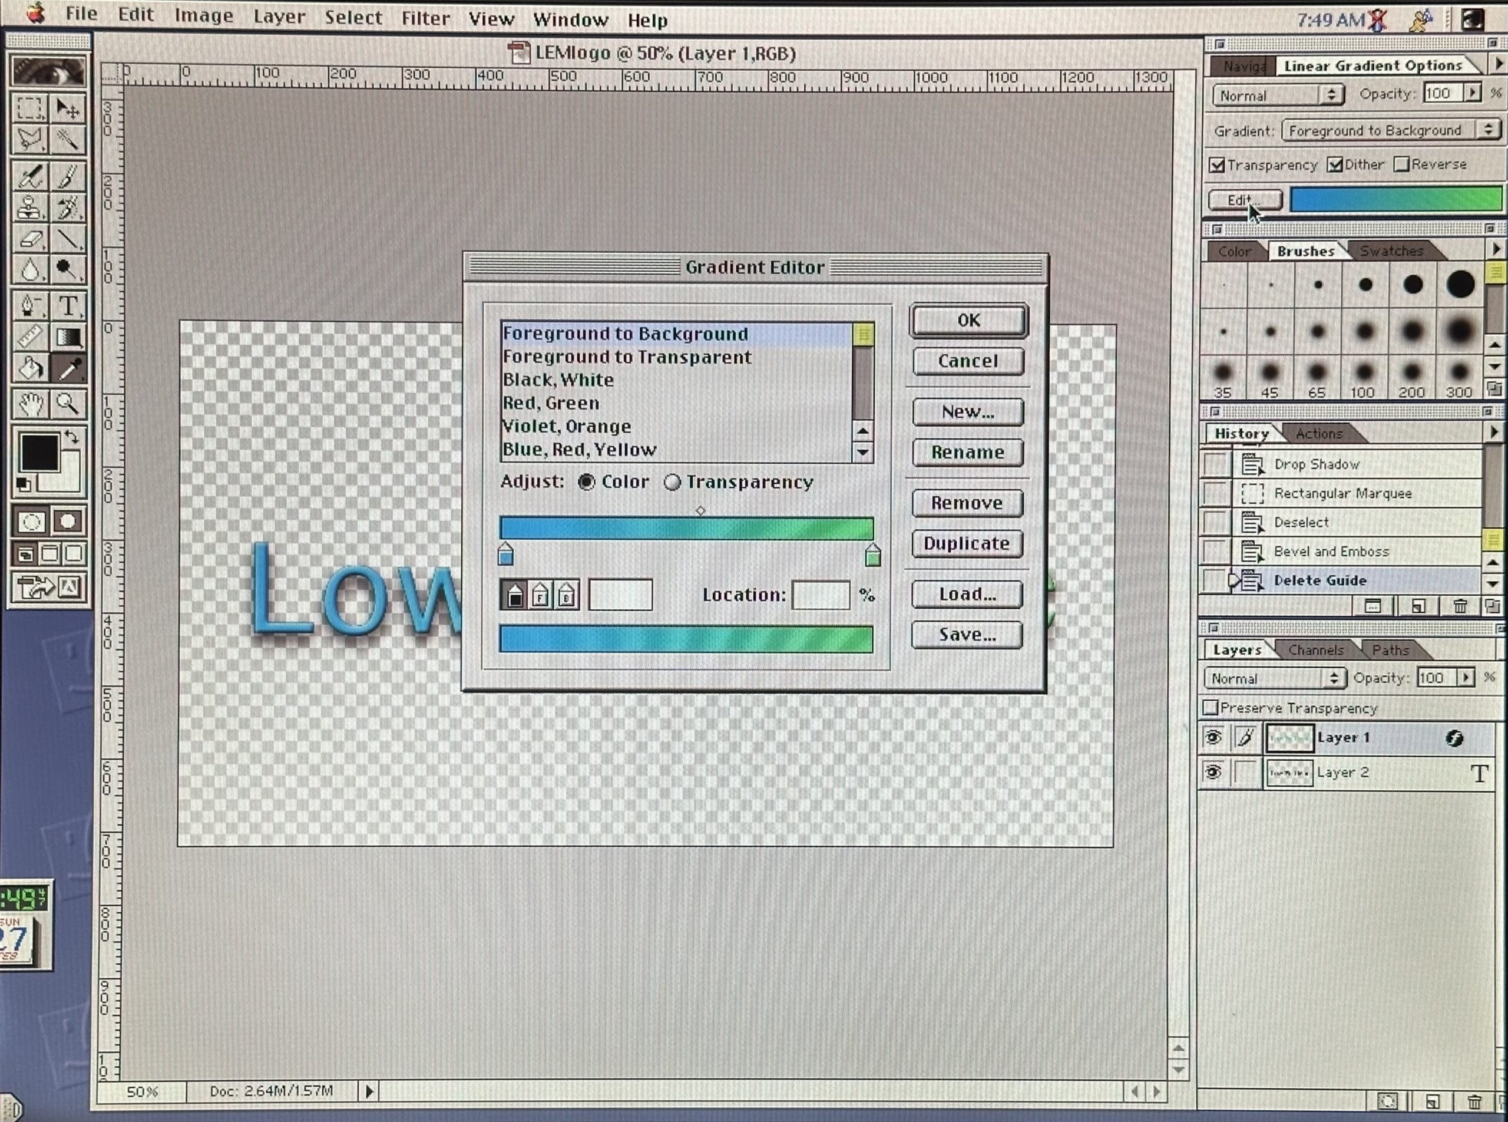Switch to the Channels tab
1508x1122 pixels.
pos(1315,650)
